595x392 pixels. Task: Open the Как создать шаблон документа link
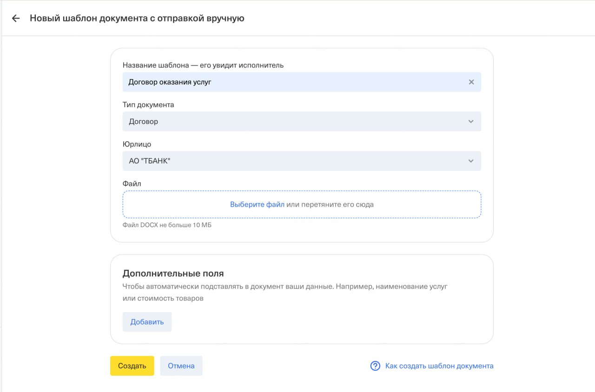point(439,366)
